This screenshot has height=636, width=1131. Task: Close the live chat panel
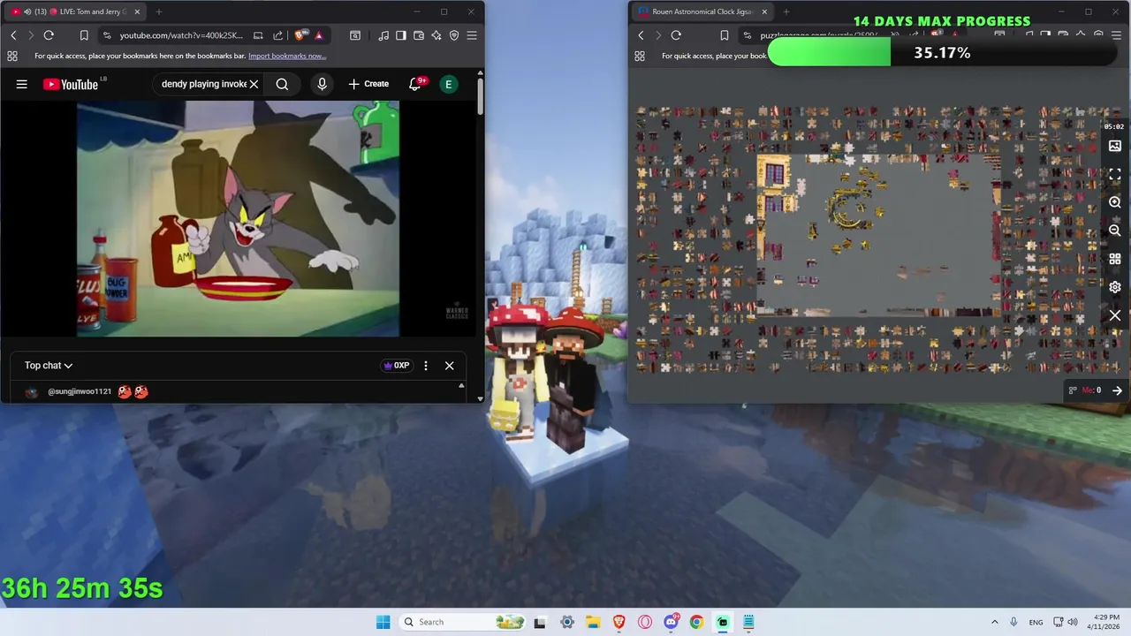(x=449, y=366)
